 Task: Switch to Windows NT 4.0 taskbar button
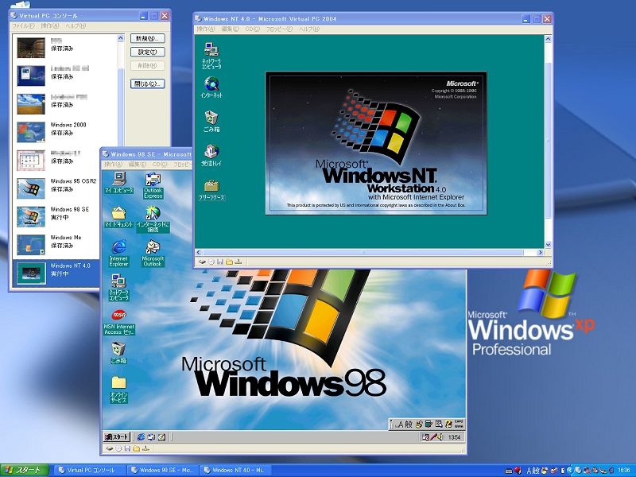[235, 470]
